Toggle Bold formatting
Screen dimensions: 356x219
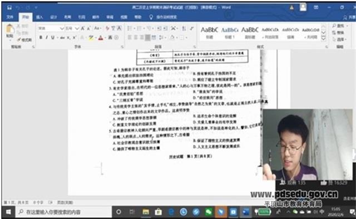41,38
